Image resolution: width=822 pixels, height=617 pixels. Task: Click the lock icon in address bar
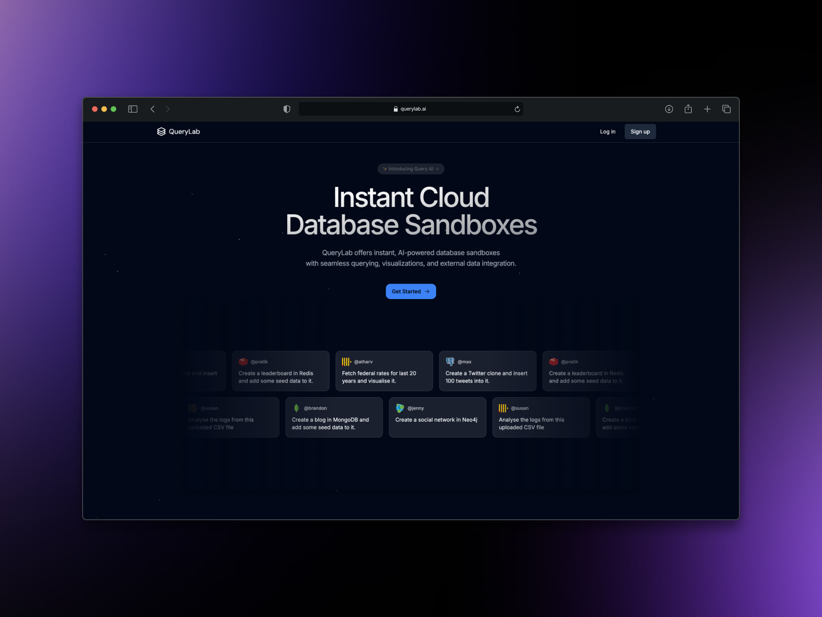coord(396,109)
